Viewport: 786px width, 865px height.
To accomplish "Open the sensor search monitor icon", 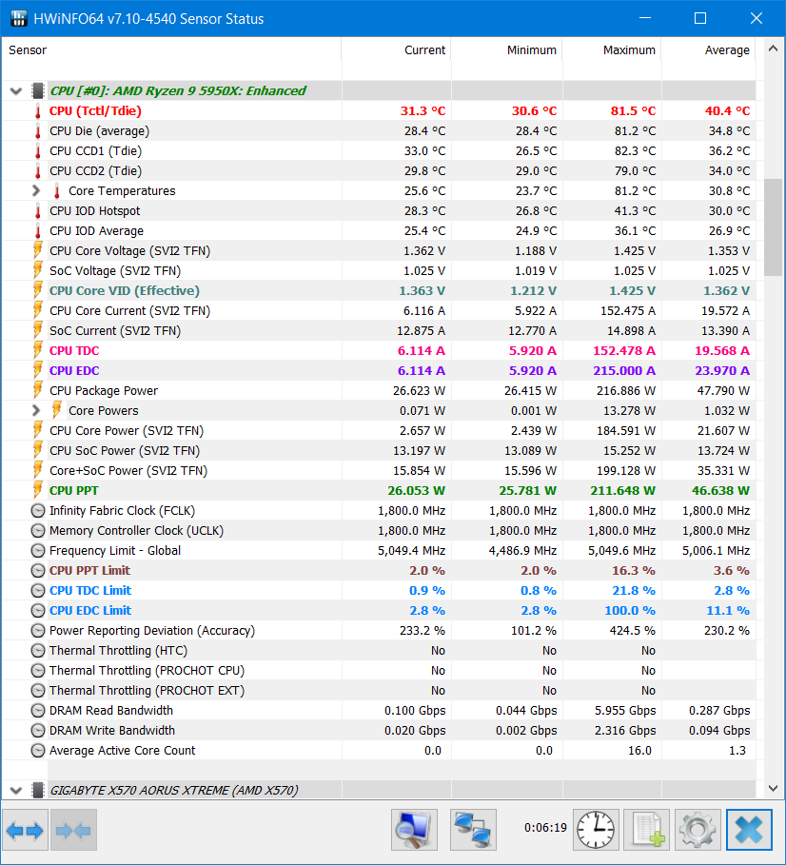I will click(x=414, y=830).
